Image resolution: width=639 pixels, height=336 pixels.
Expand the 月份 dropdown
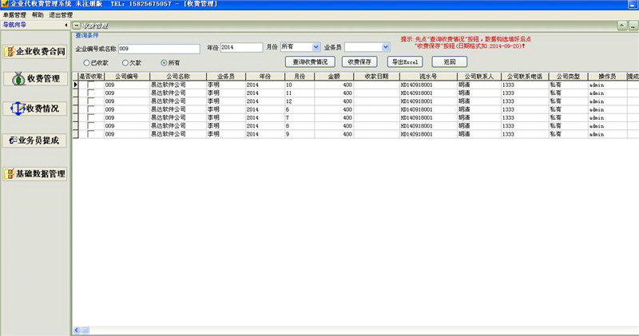pyautogui.click(x=316, y=47)
